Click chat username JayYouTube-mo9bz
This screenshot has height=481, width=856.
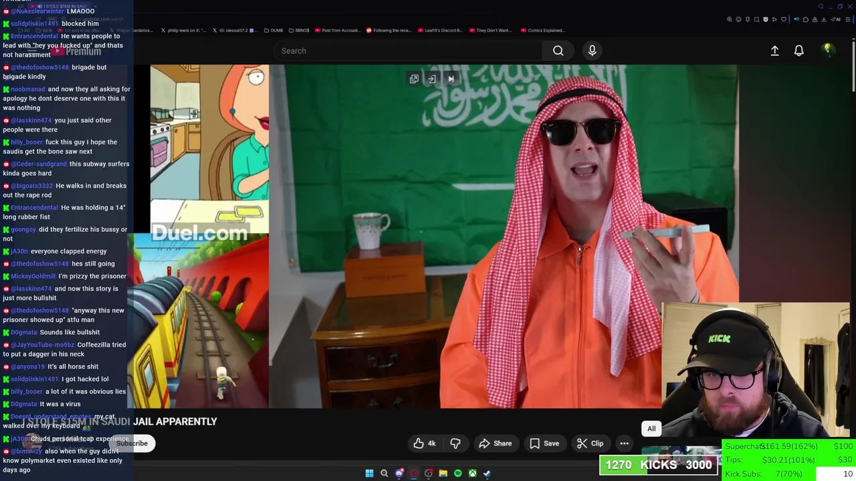coord(43,345)
